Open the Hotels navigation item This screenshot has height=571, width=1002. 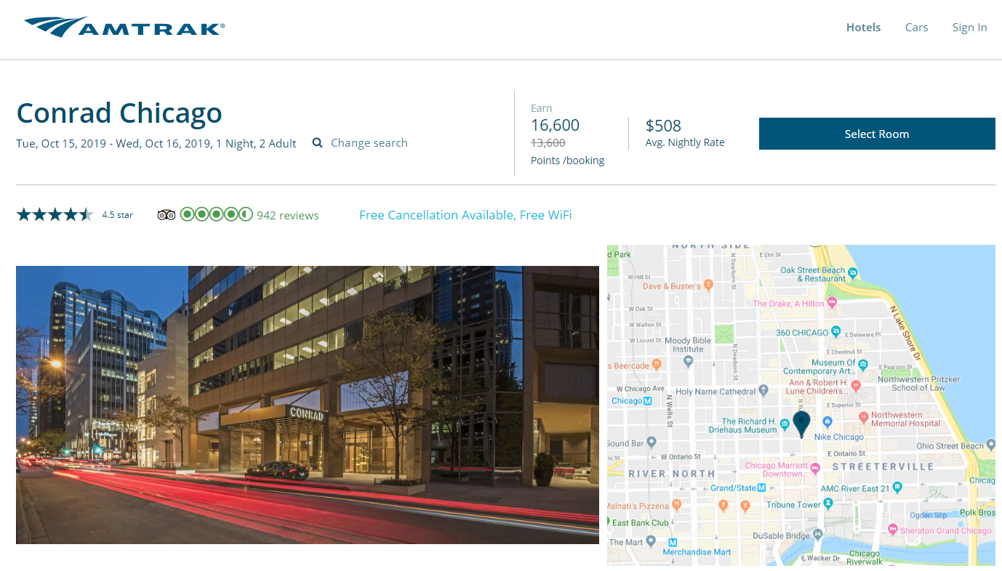(x=863, y=28)
